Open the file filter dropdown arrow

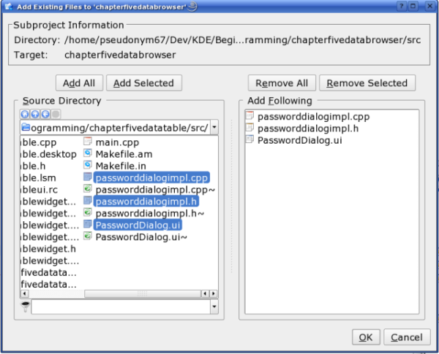pos(214,307)
